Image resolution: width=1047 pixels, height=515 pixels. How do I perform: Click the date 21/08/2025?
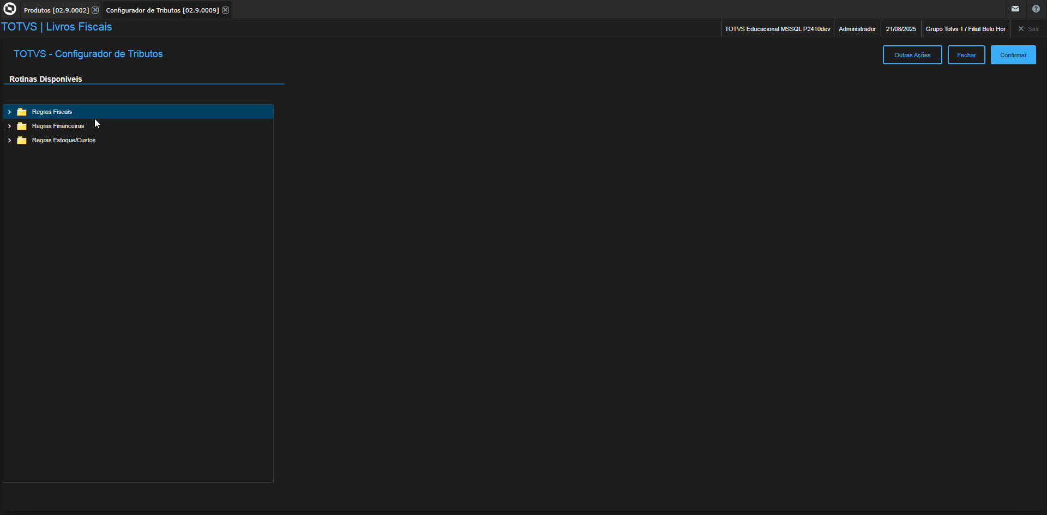click(901, 29)
